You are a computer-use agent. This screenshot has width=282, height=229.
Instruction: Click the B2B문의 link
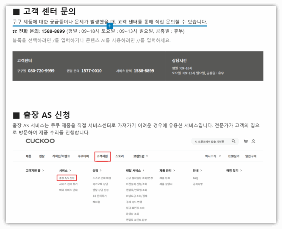[234, 156]
